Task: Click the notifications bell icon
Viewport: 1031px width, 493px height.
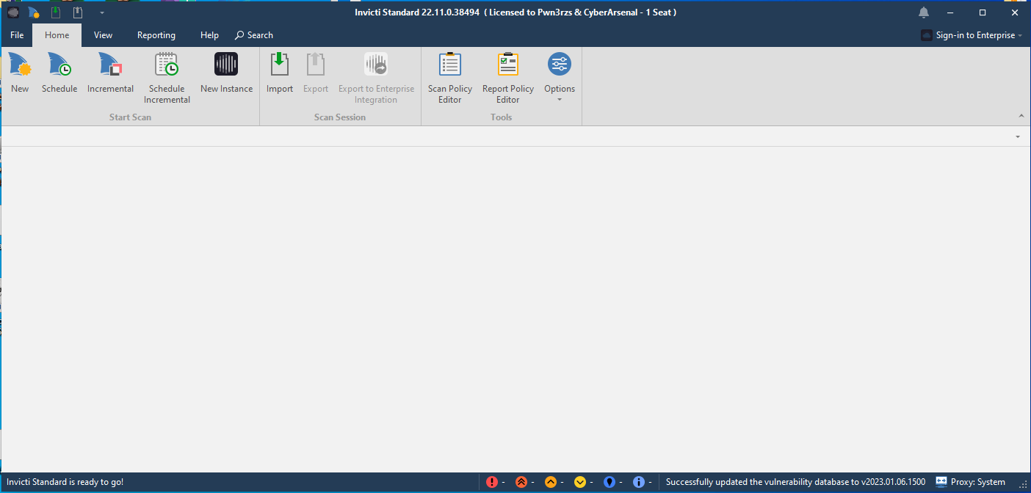Action: tap(924, 12)
